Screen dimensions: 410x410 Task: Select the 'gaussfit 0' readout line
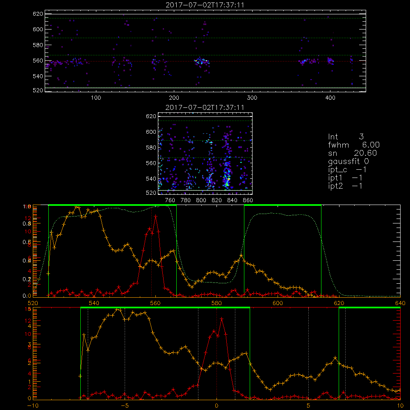click(x=348, y=161)
